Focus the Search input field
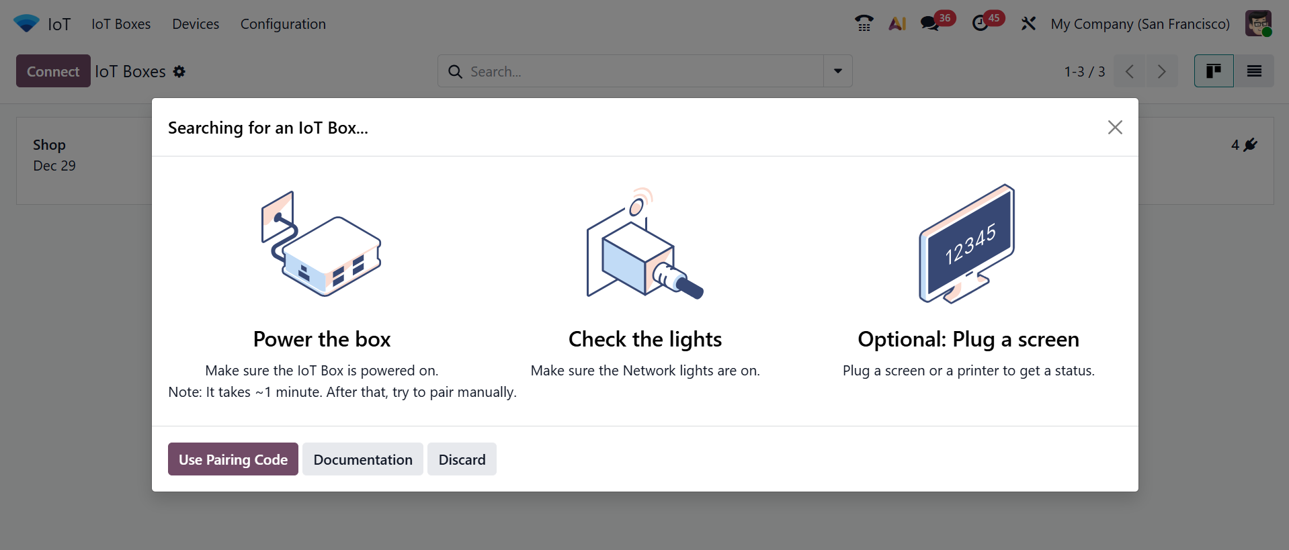Screen dimensions: 1289x550 click(642, 71)
